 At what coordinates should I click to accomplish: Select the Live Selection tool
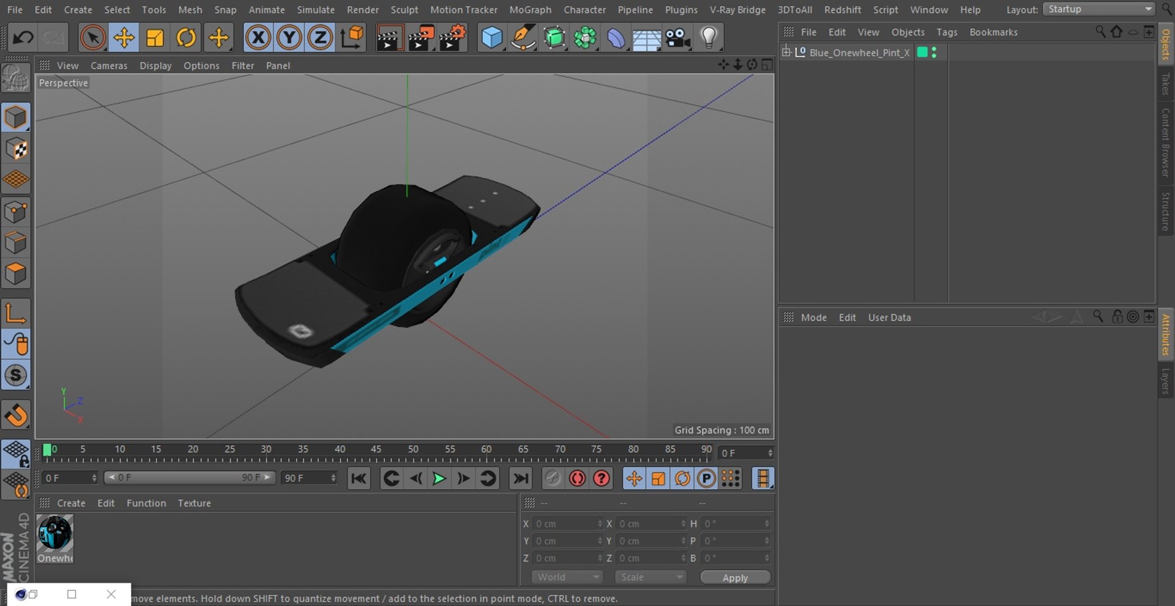pos(92,38)
